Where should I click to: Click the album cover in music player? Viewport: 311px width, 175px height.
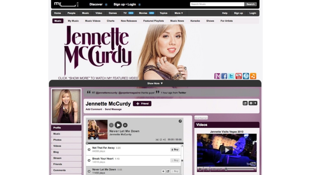(x=97, y=129)
